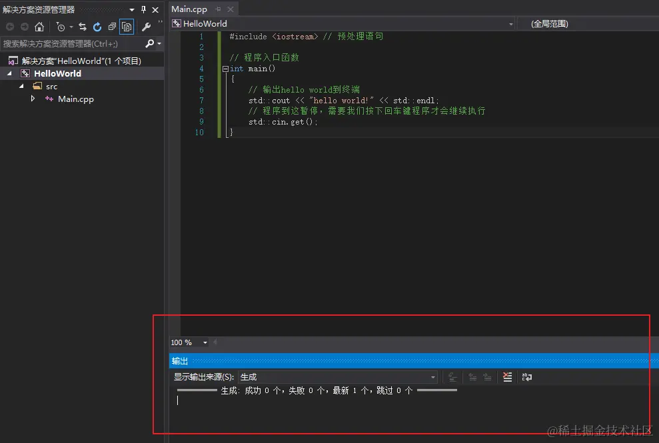Click find message in code icon
Screen dimensions: 659x443
pyautogui.click(x=452, y=377)
